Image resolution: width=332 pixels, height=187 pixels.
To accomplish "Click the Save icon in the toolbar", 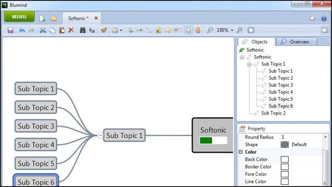I will pos(10,30).
